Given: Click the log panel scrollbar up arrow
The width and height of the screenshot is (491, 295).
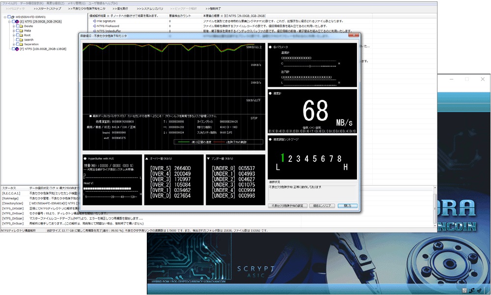Looking at the screenshot, I should (435, 187).
